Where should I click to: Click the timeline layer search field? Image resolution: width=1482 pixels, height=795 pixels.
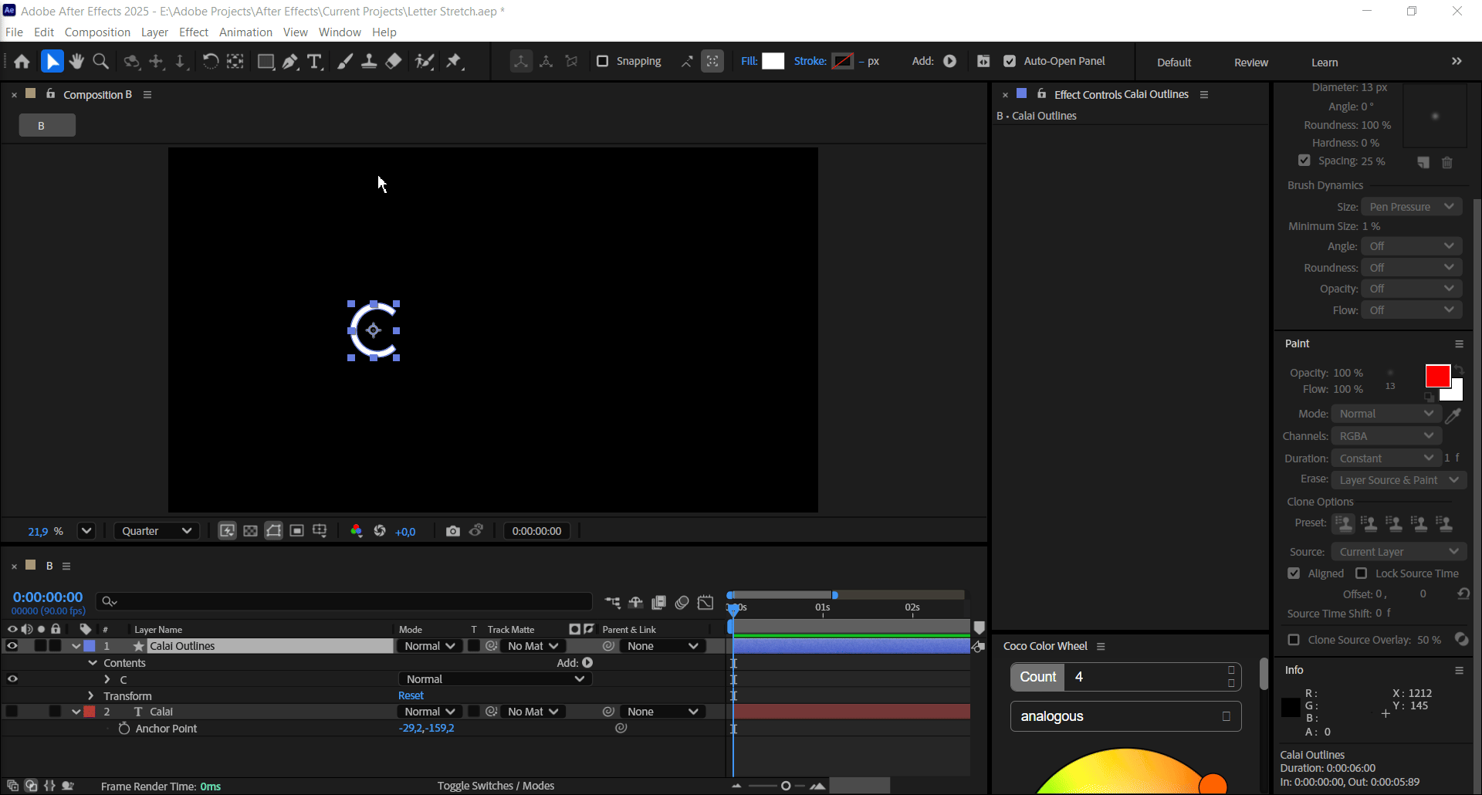pyautogui.click(x=344, y=602)
